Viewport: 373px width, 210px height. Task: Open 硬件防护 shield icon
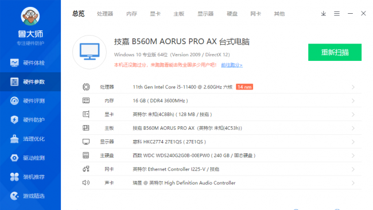tap(14, 119)
